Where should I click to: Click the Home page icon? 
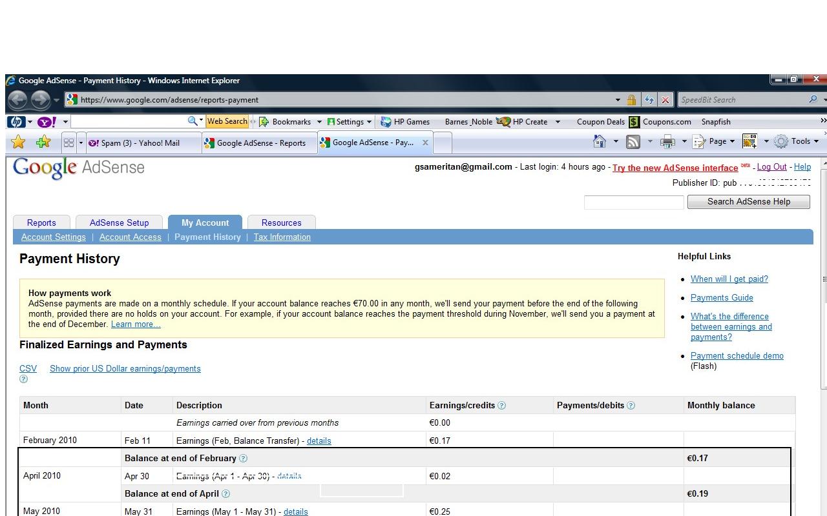[600, 141]
